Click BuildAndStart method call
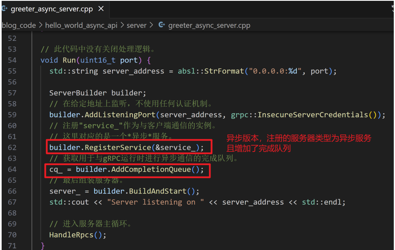The width and height of the screenshot is (395, 250). pyautogui.click(x=157, y=191)
